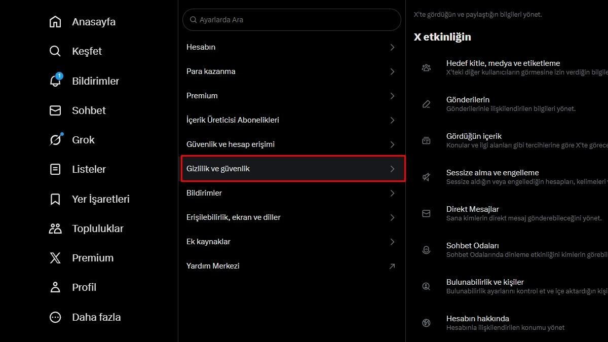Select Erişilebilirlik, ekran ve diller item
This screenshot has height=342, width=608.
tap(233, 217)
